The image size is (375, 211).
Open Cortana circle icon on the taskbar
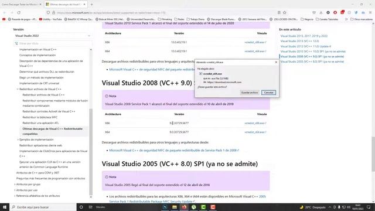coord(81,207)
